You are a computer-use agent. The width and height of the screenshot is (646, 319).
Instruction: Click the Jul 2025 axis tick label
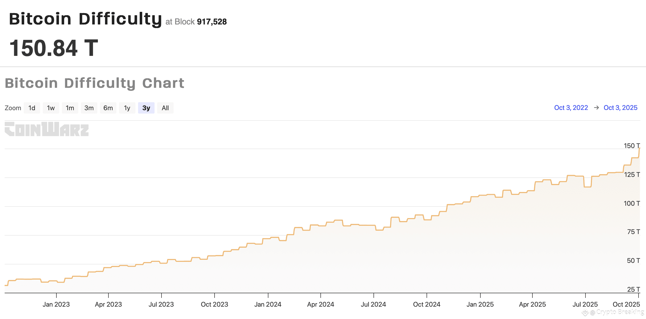coord(585,304)
